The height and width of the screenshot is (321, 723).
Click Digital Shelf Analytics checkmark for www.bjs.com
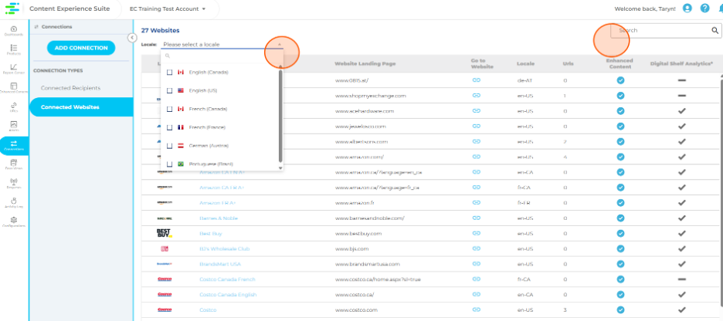pos(682,248)
